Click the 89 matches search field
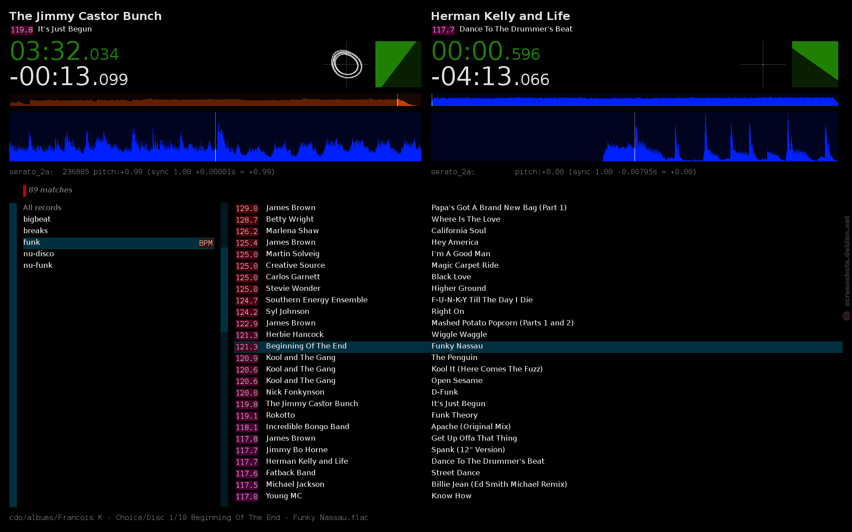Screen dimensions: 852x532 click(x=50, y=190)
